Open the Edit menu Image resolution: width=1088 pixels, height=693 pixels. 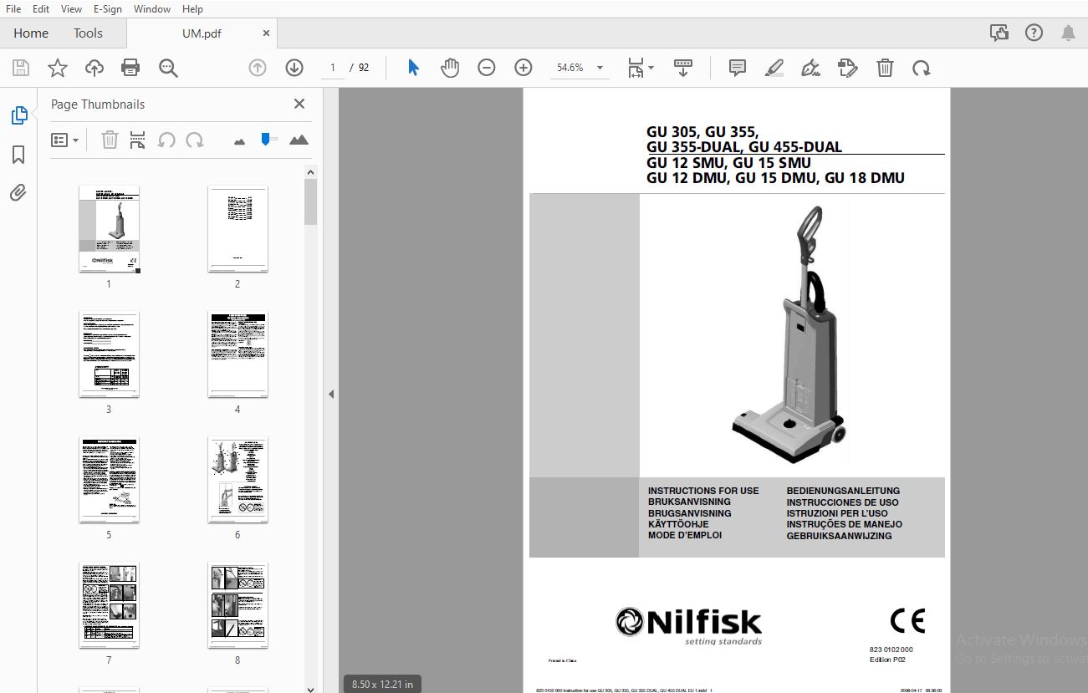tap(41, 8)
